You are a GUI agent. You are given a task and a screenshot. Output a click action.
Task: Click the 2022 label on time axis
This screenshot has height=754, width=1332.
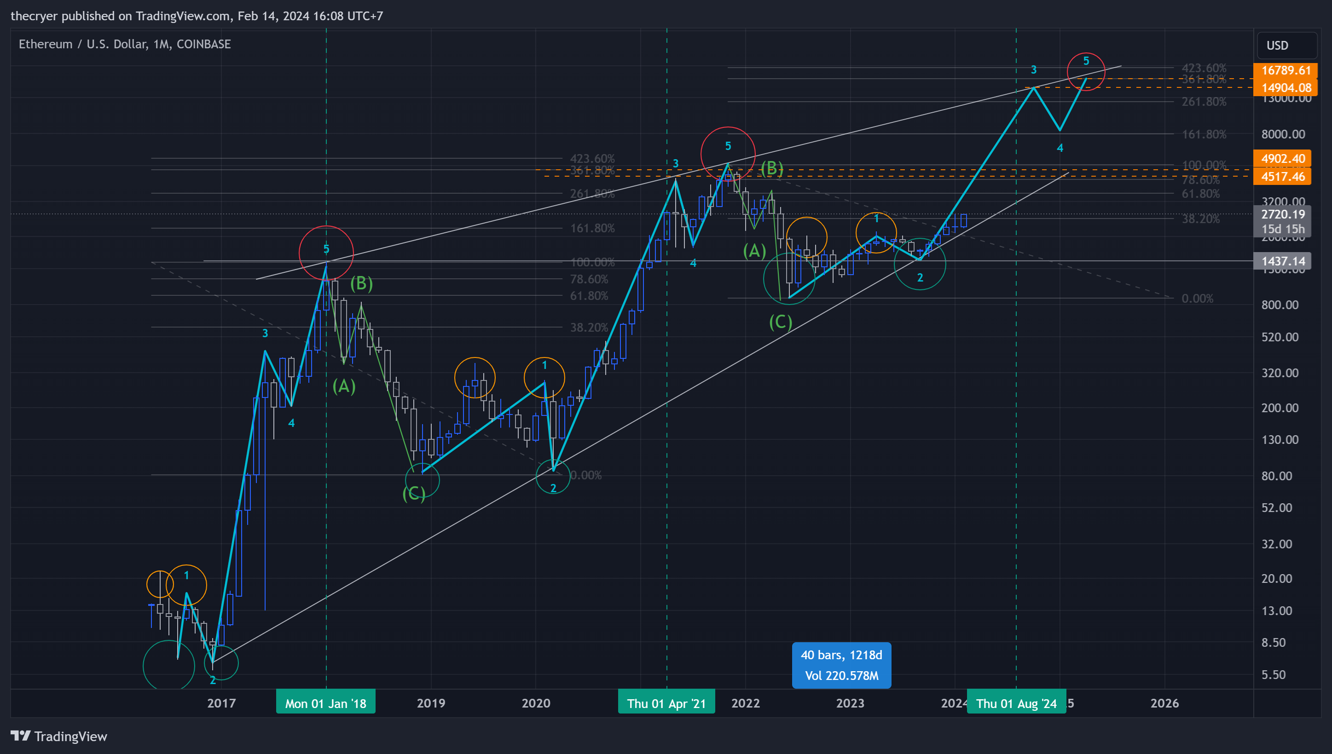(746, 703)
